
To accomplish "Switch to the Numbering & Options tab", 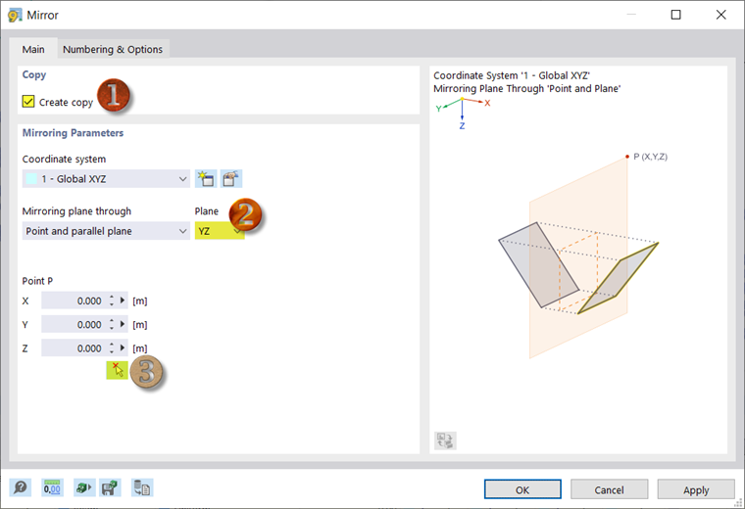I will pyautogui.click(x=113, y=49).
